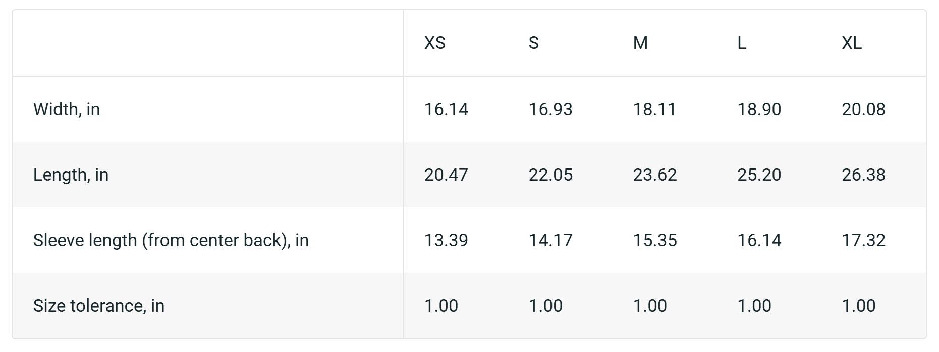Click the M column header
The width and height of the screenshot is (939, 352).
click(640, 43)
